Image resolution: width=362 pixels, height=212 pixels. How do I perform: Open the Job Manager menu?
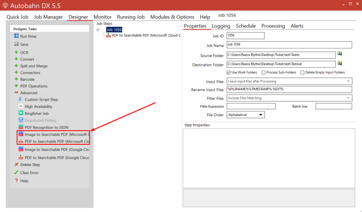click(x=48, y=17)
